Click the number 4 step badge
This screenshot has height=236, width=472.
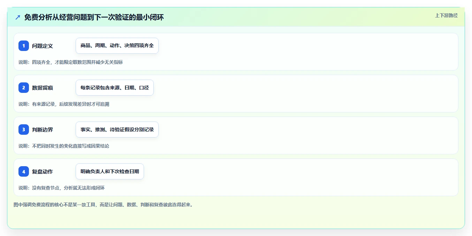(24, 171)
